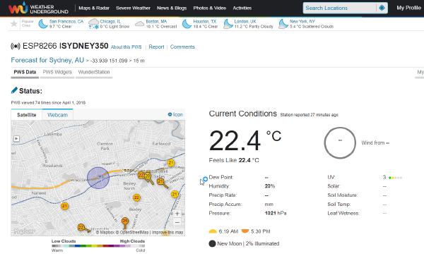Click the UV index colored dots indicator
424x256 pixels.
pyautogui.click(x=395, y=178)
